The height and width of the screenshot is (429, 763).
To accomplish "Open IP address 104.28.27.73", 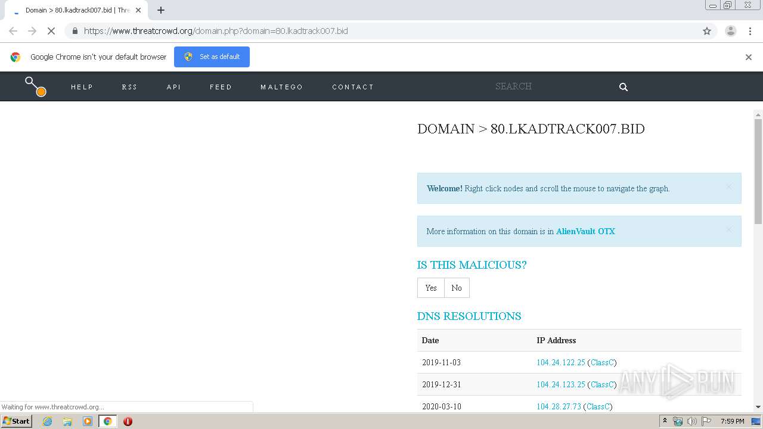I will (559, 406).
